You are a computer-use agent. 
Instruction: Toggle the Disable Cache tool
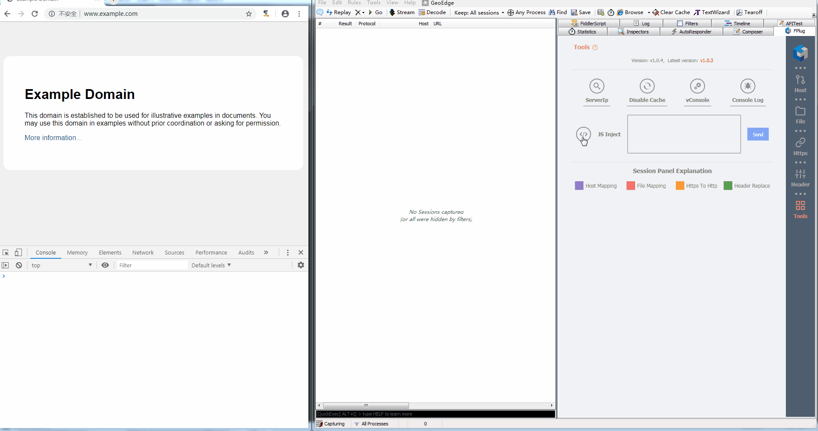tap(647, 91)
